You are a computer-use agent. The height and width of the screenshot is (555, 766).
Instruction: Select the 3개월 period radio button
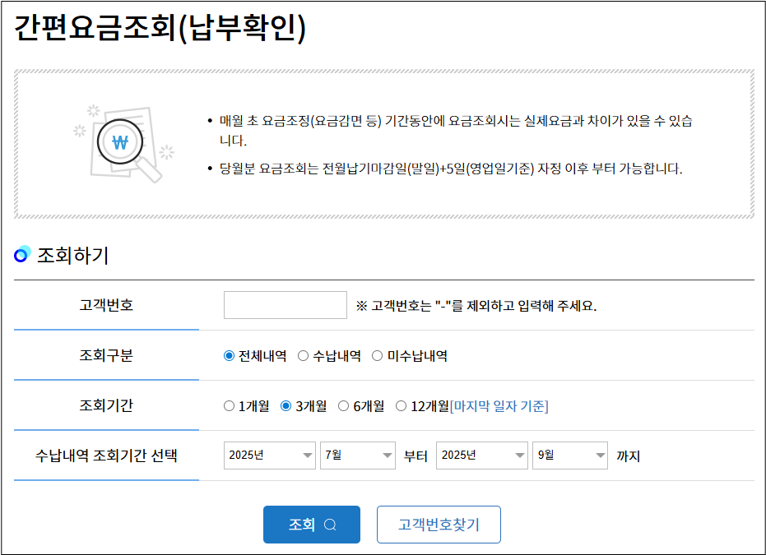point(286,405)
